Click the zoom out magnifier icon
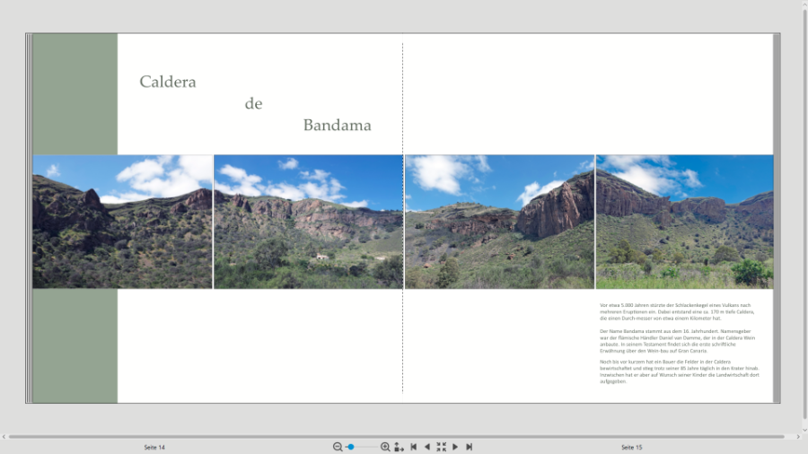 point(338,447)
